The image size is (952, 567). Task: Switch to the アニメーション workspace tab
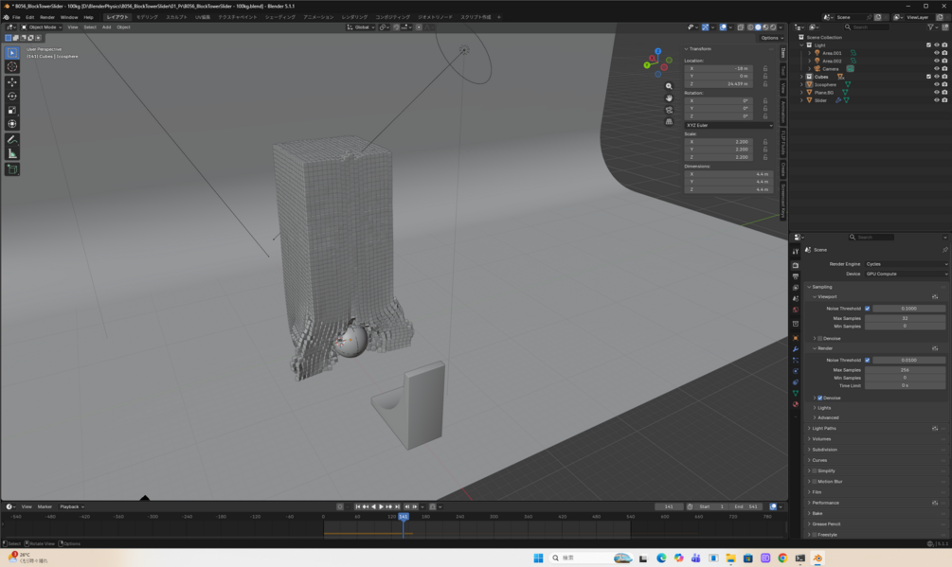point(318,17)
